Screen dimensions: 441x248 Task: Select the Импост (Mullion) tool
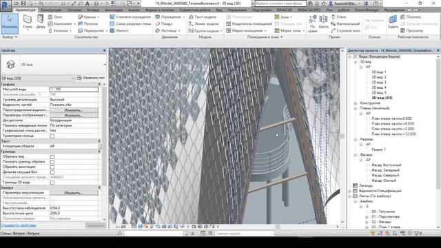119,30
